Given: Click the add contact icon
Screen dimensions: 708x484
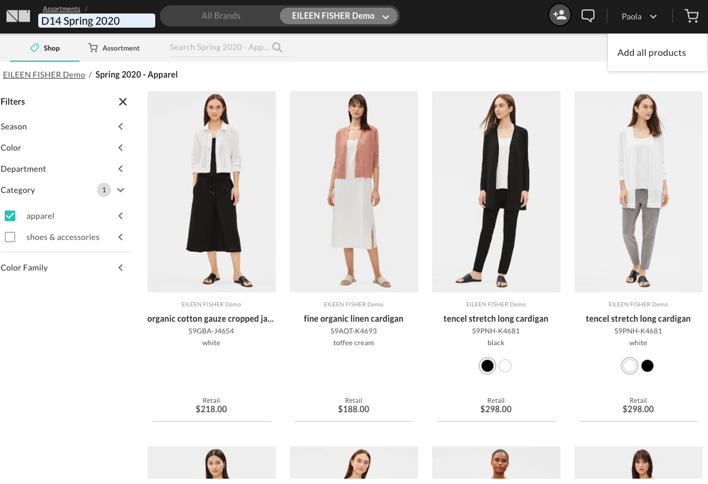Looking at the screenshot, I should tap(559, 14).
